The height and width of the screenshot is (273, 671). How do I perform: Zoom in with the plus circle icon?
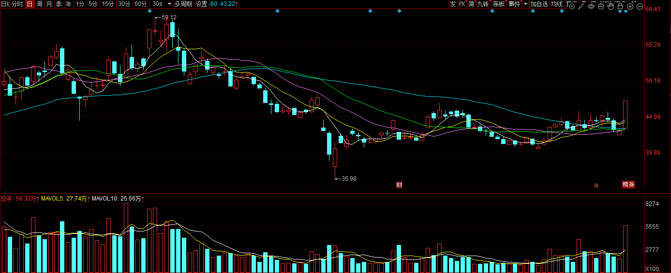point(630,6)
